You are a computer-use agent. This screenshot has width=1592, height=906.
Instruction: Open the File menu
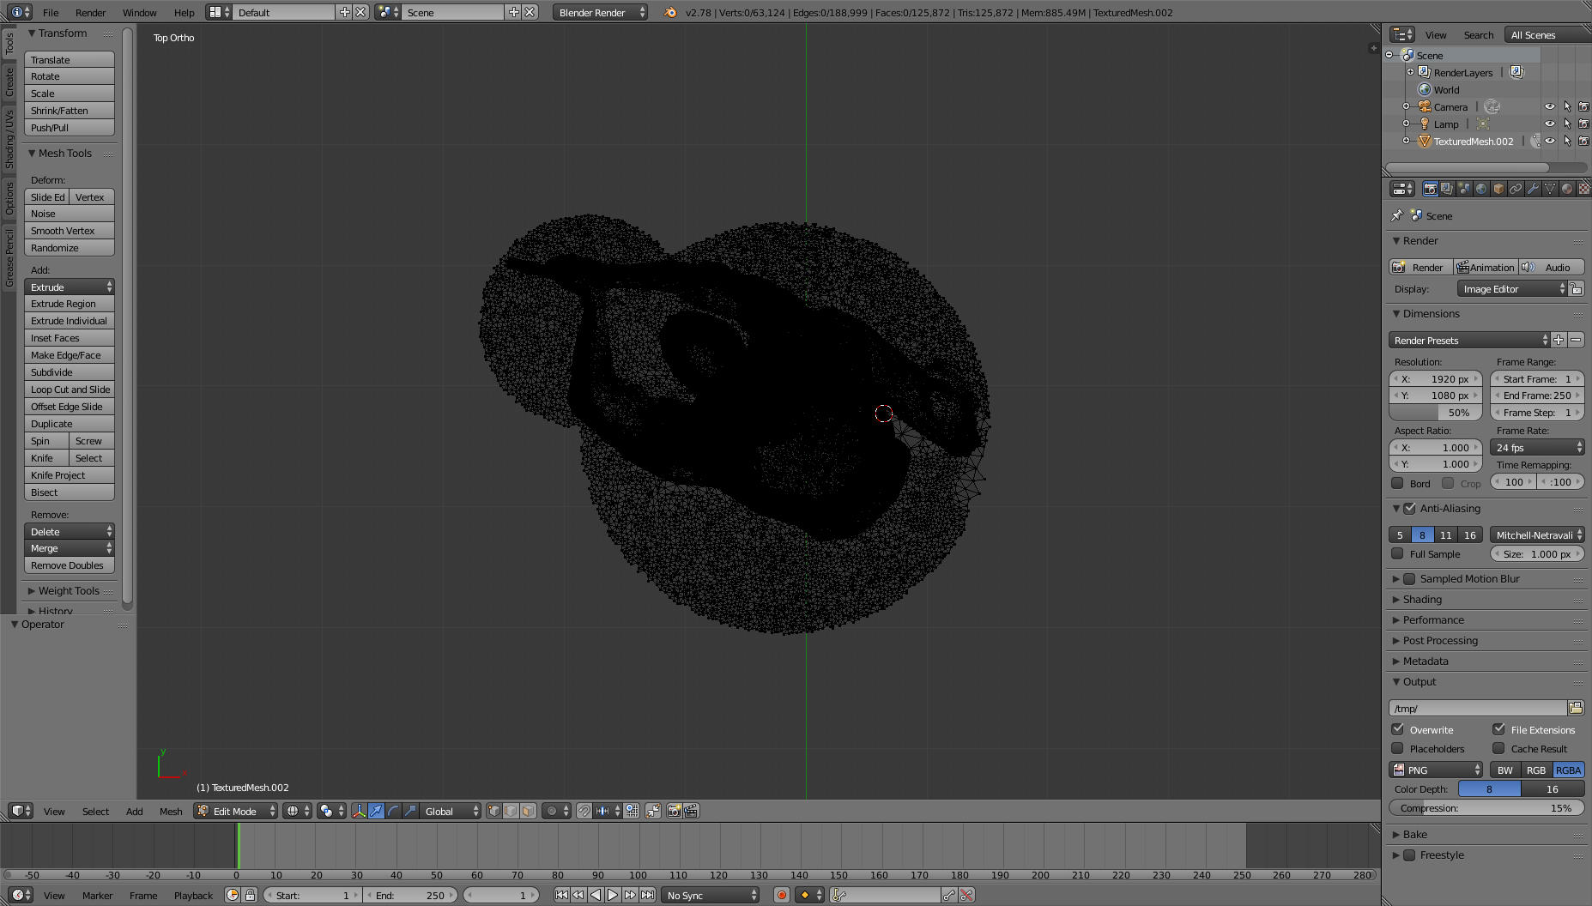click(51, 12)
